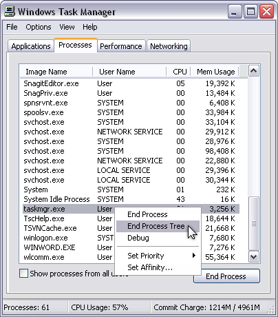Sort by Image Name column header

(56, 72)
